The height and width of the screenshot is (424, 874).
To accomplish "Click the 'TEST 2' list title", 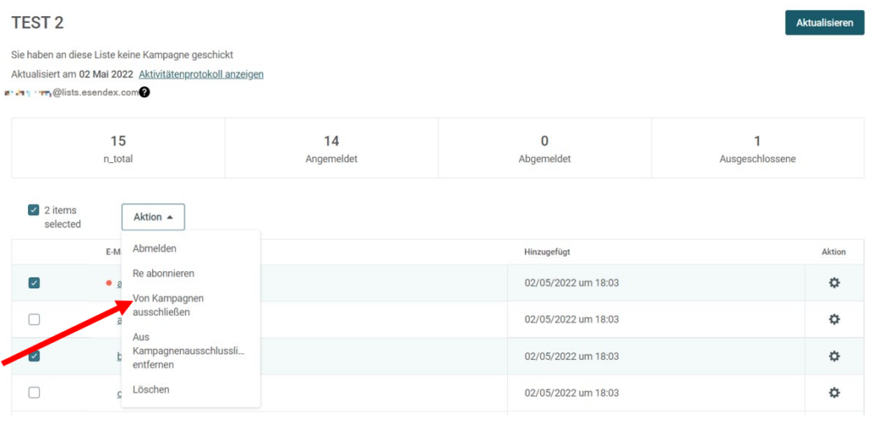I will pyautogui.click(x=38, y=23).
